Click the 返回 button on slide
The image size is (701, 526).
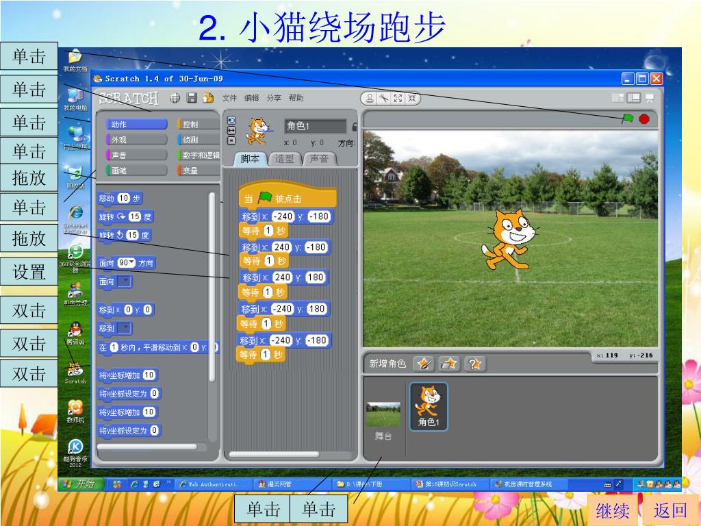pyautogui.click(x=670, y=510)
